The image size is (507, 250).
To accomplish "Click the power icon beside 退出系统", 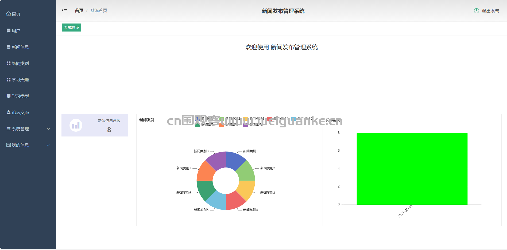I will click(x=476, y=11).
